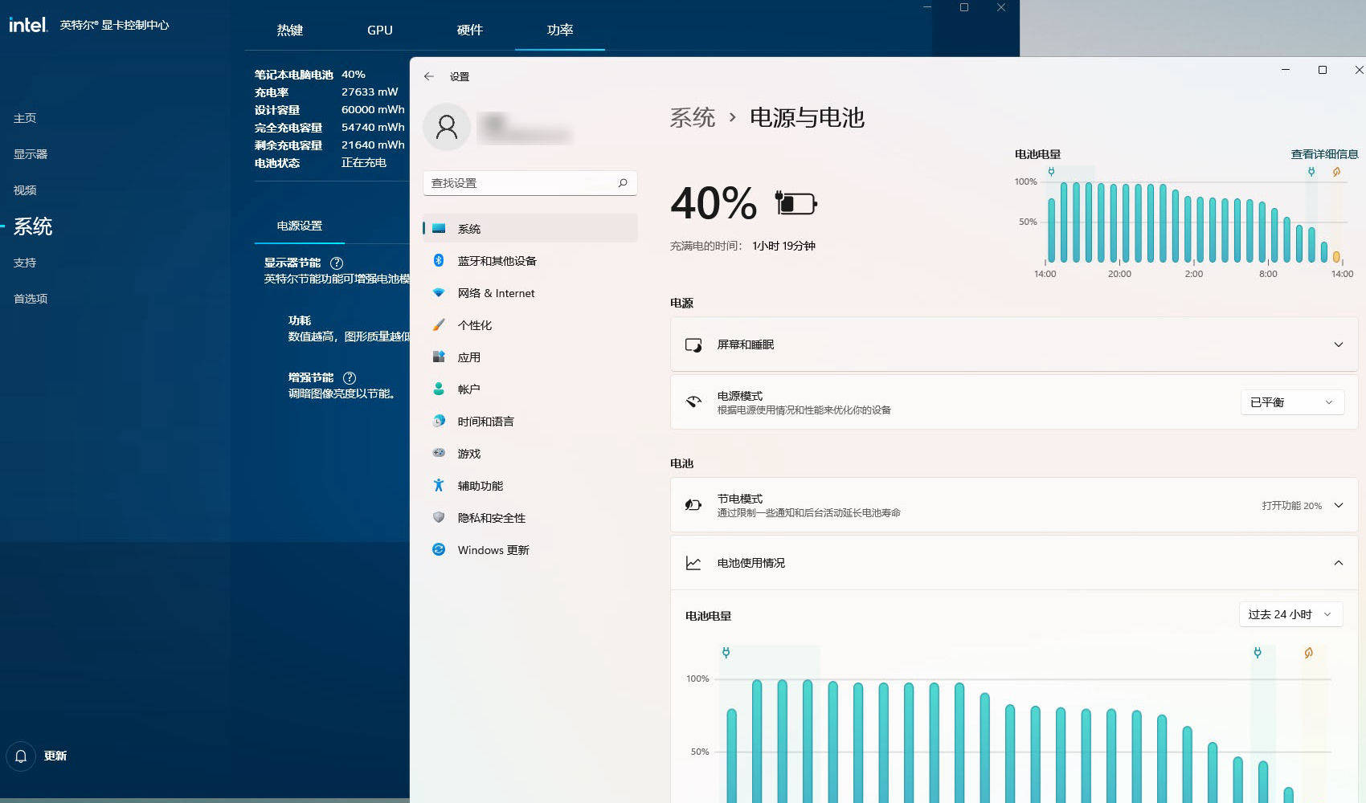Switch to the 热键 tab in Intel app
The height and width of the screenshot is (803, 1366).
290,30
